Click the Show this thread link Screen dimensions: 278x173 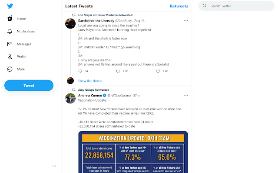point(90,80)
